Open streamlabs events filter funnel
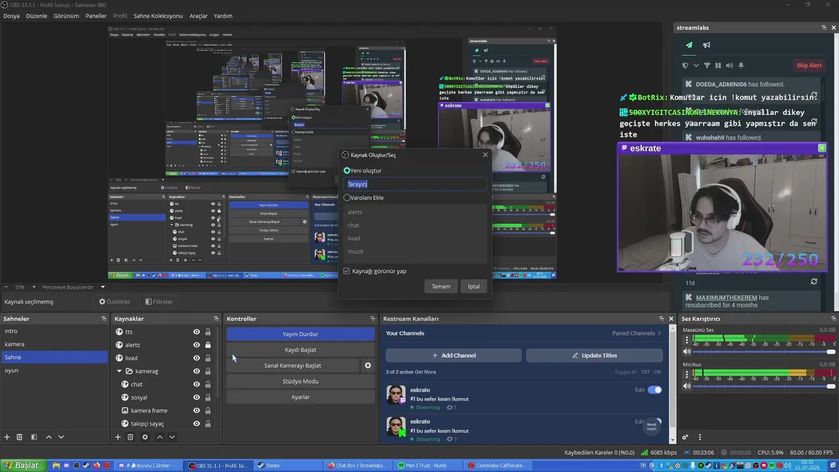This screenshot has height=472, width=839. point(707,66)
